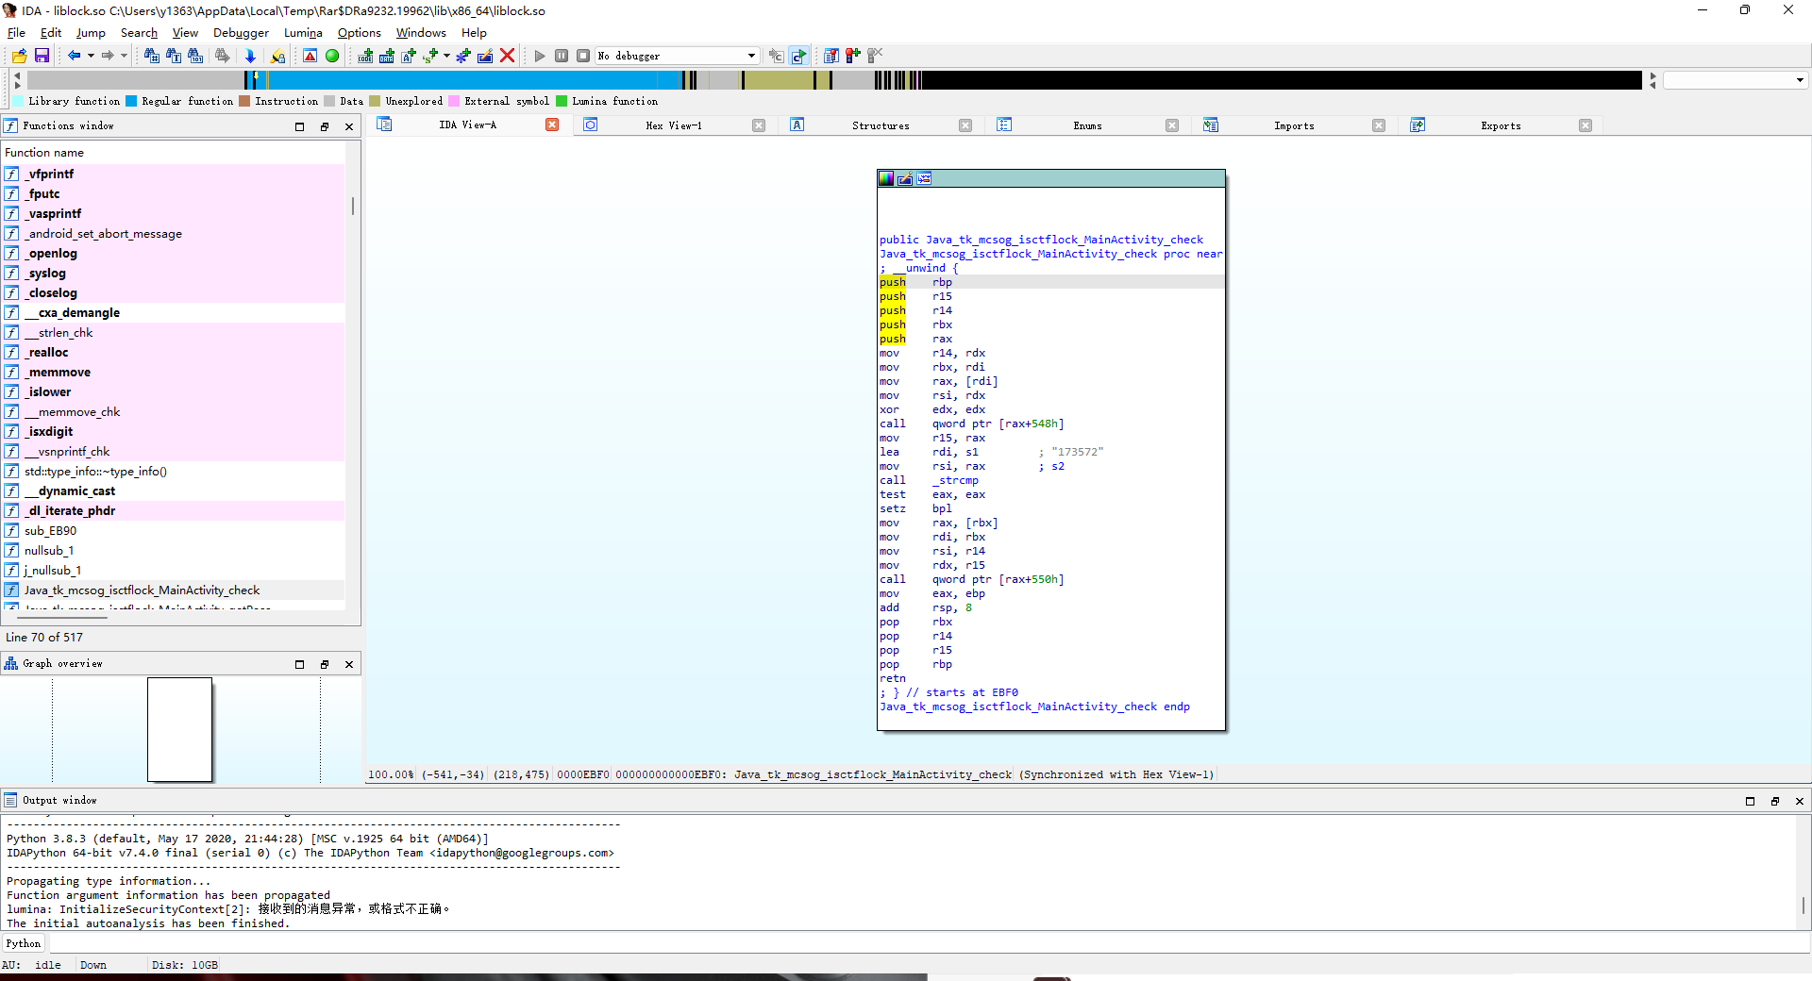
Task: Click the red triangle warning toolbar icon
Action: click(310, 56)
